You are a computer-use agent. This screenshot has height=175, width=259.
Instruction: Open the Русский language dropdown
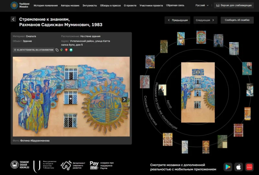click(202, 6)
